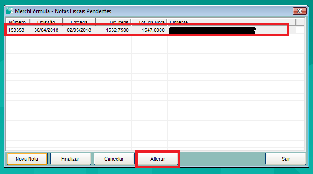Click the Finalizar button
The height and width of the screenshot is (174, 313).
[70, 159]
